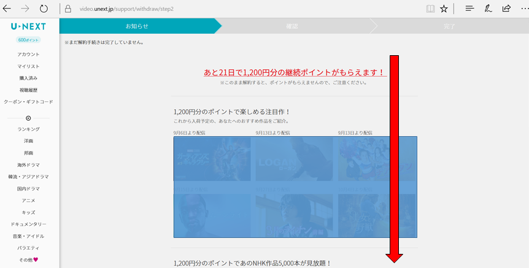
Task: Click the まだ解約手続きは完了していません notice
Action: 104,42
